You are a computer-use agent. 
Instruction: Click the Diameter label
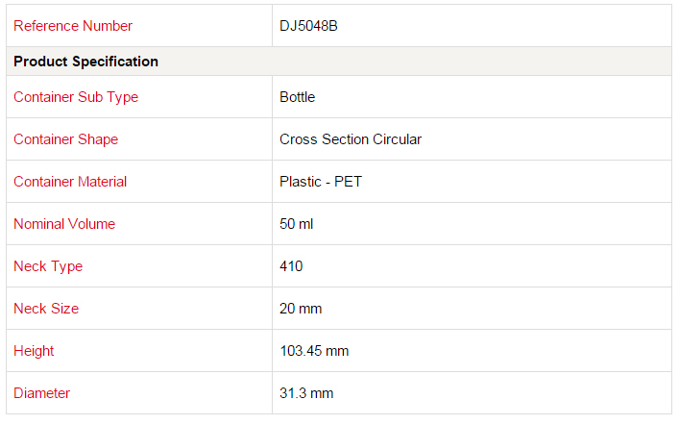pyautogui.click(x=41, y=393)
